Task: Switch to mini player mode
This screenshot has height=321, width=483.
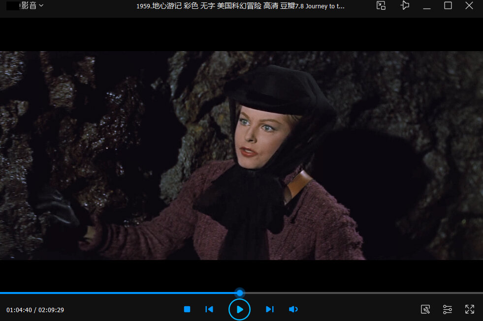Action: point(381,5)
